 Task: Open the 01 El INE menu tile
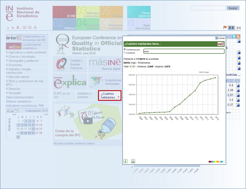pyautogui.click(x=64, y=12)
